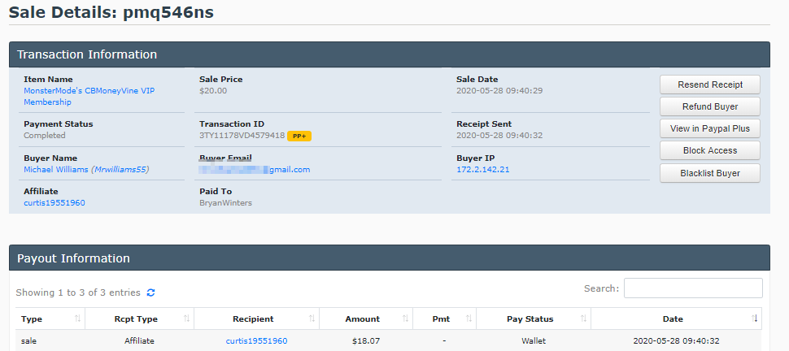Click the Blacklist Buyer button
The width and height of the screenshot is (789, 351).
coord(710,173)
